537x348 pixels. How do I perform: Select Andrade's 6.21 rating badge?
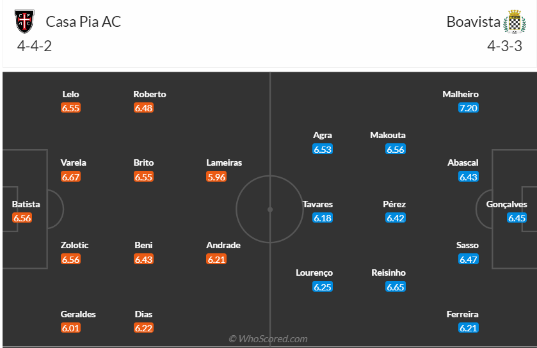click(216, 260)
